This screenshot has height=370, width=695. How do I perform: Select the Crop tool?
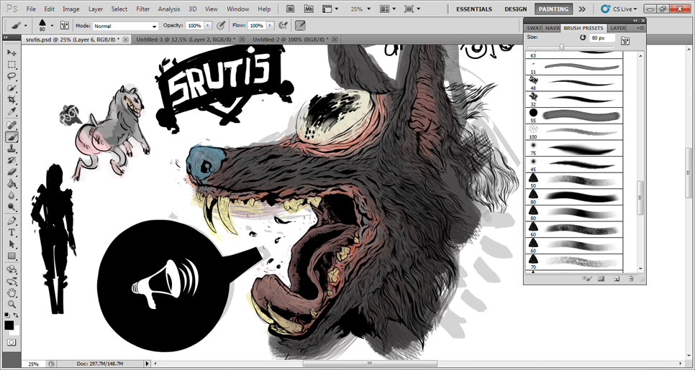click(12, 99)
